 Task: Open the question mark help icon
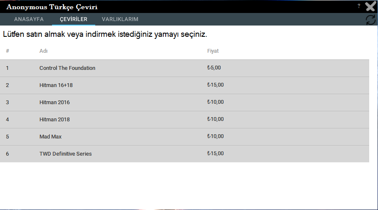(x=359, y=6)
